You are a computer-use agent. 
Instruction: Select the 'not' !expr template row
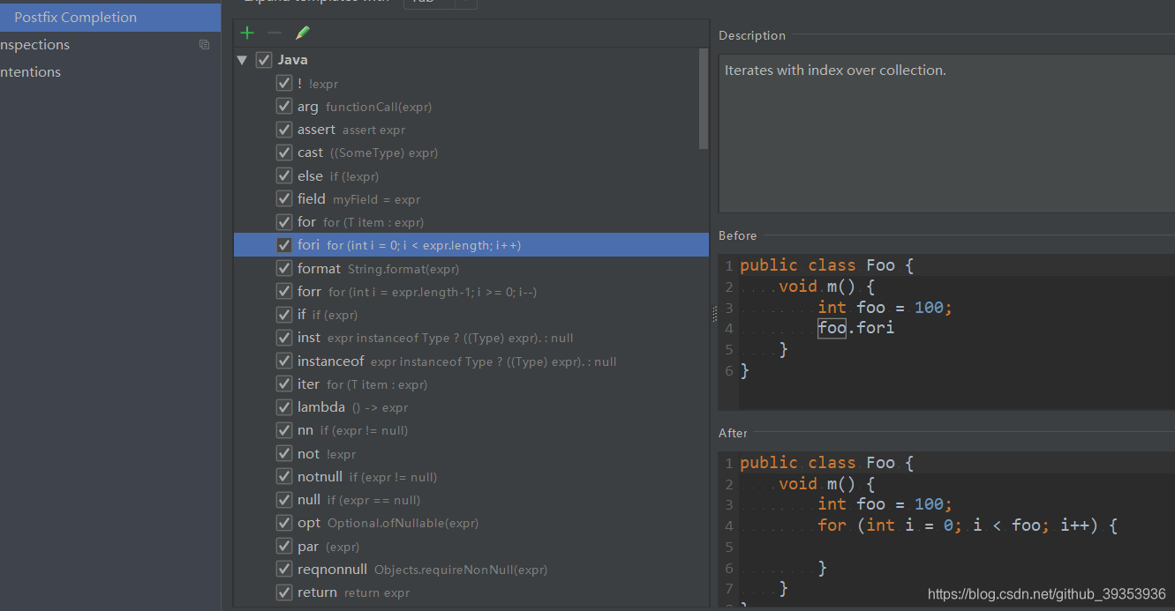click(471, 454)
